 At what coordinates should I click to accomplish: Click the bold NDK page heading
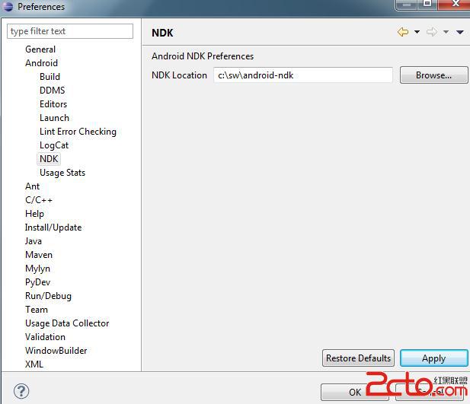[162, 33]
